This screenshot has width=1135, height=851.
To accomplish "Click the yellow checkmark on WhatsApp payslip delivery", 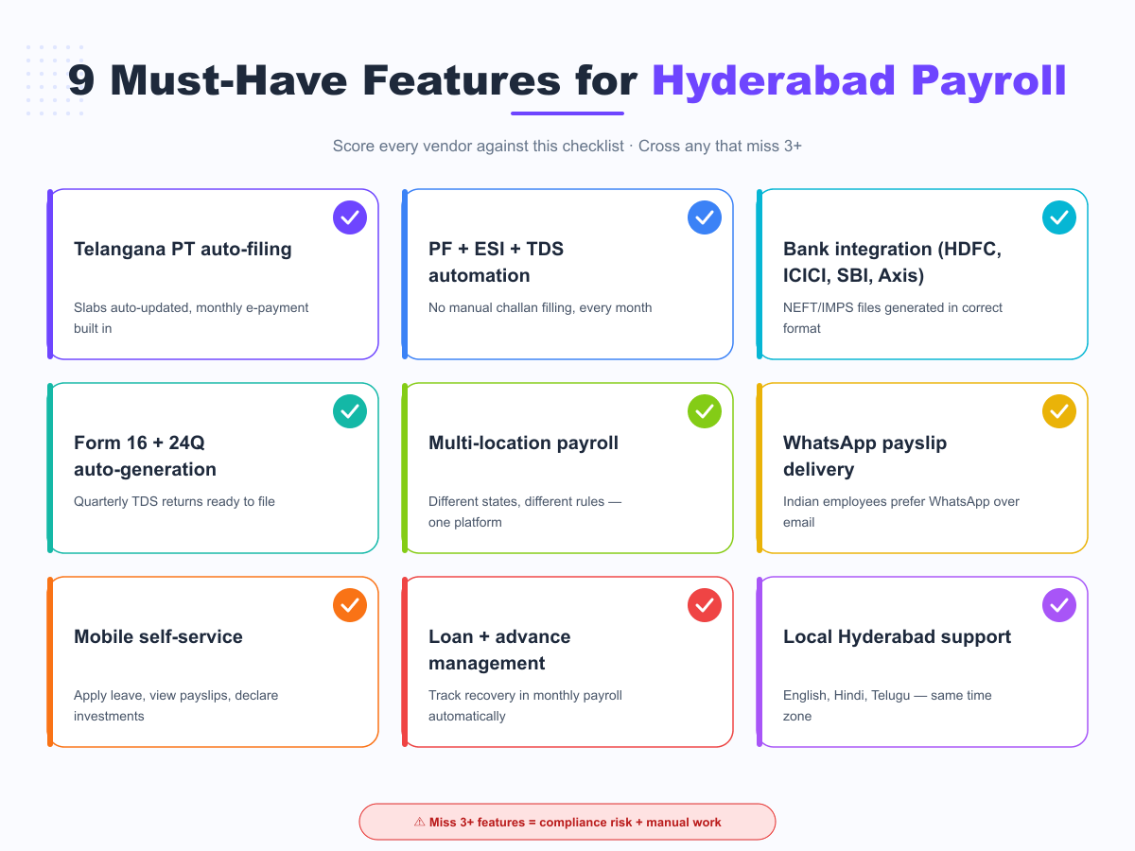I will pos(1058,410).
